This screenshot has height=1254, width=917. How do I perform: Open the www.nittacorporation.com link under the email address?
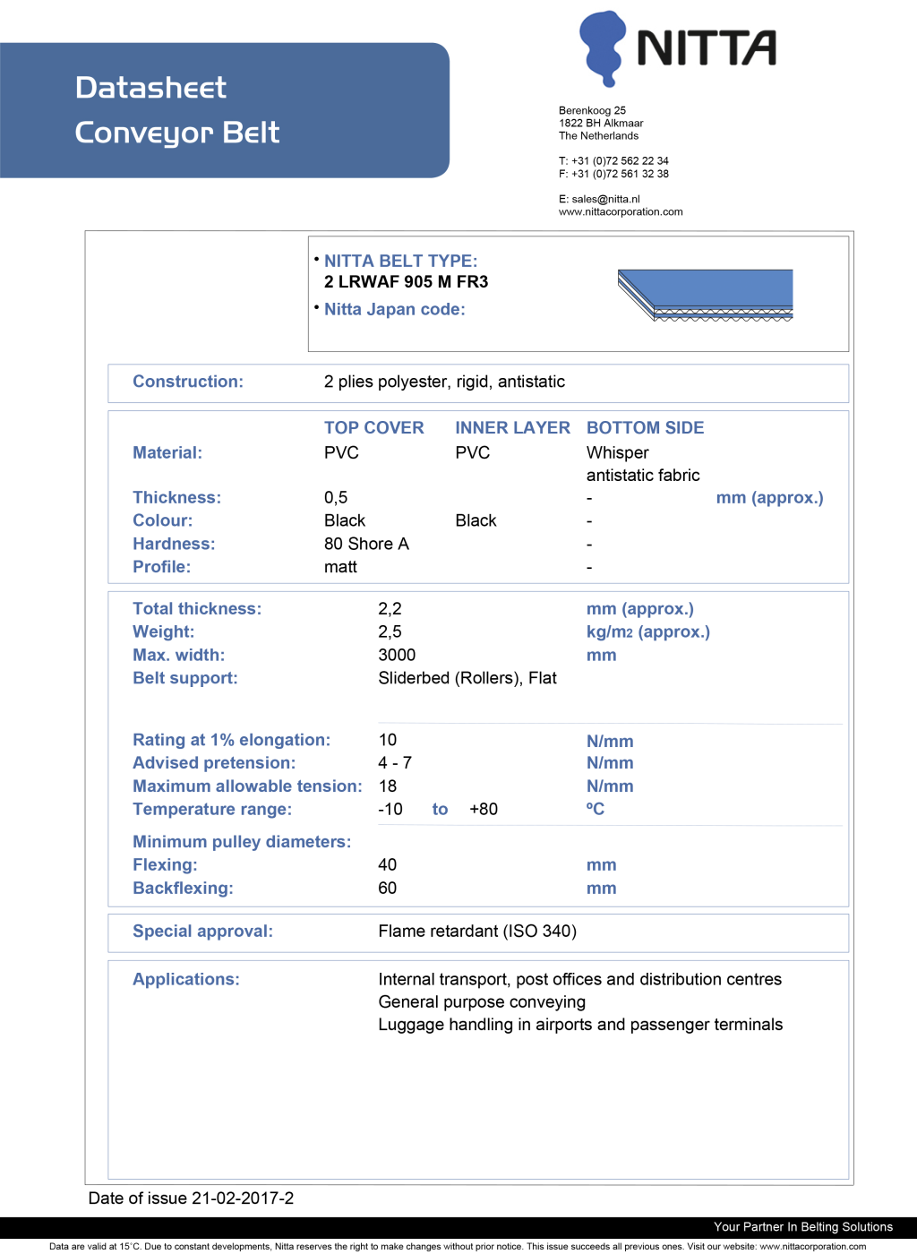coord(621,212)
